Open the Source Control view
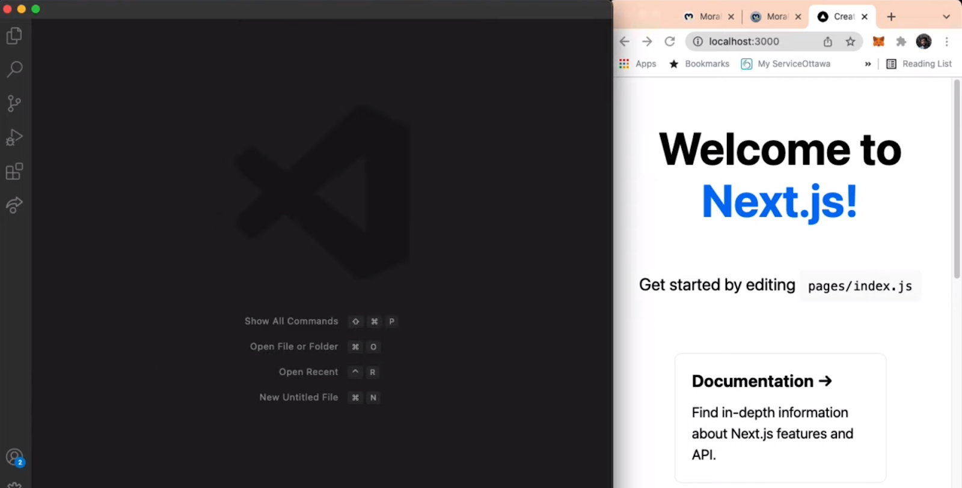962x488 pixels. (x=14, y=103)
